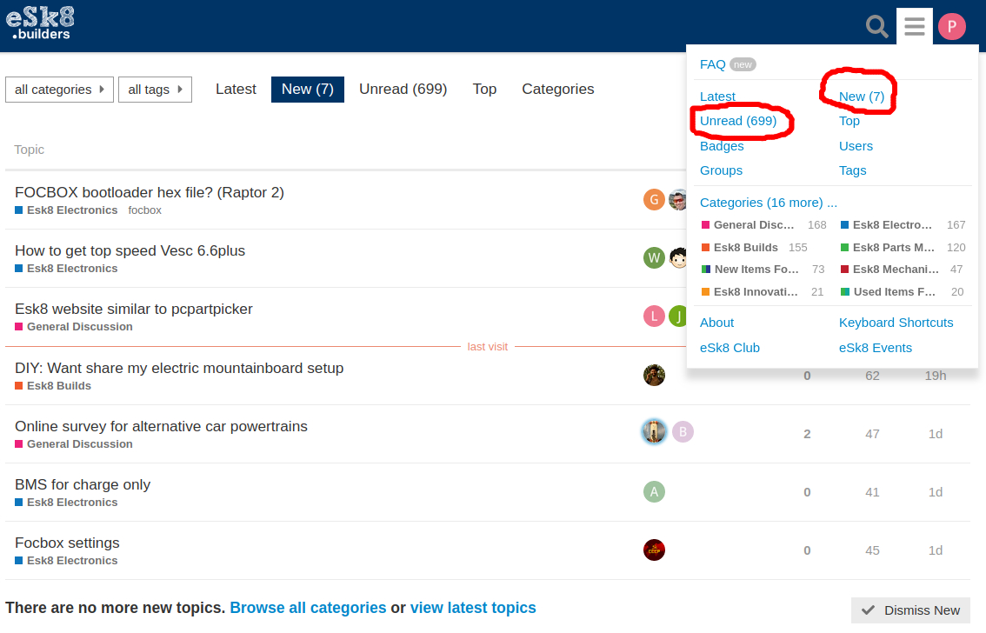
Task: Open pink L avatar on pcpartpicker topic
Action: (x=654, y=316)
